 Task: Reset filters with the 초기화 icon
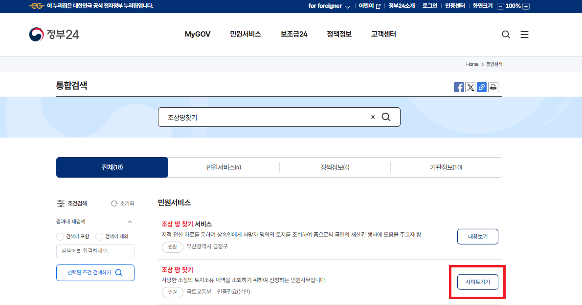pyautogui.click(x=114, y=203)
